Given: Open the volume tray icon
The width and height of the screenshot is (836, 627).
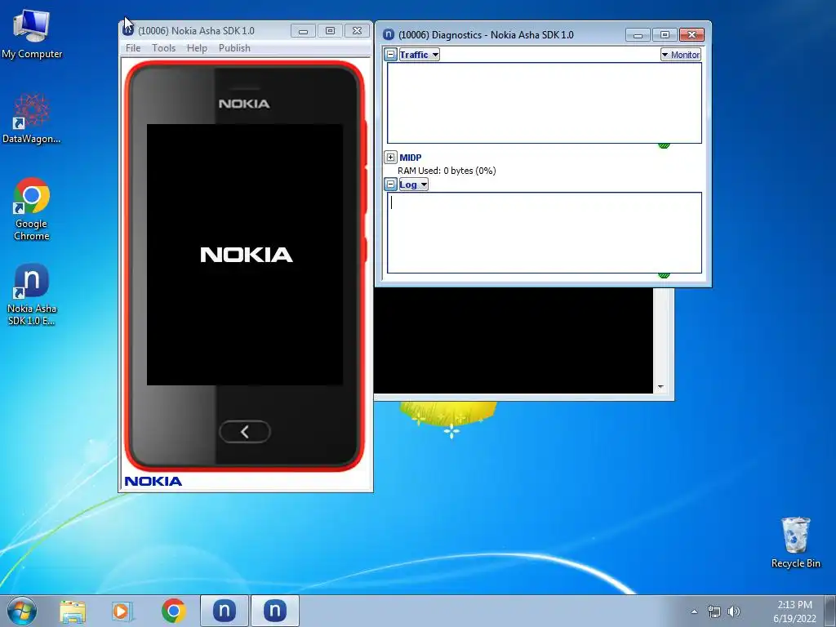Looking at the screenshot, I should click(734, 611).
